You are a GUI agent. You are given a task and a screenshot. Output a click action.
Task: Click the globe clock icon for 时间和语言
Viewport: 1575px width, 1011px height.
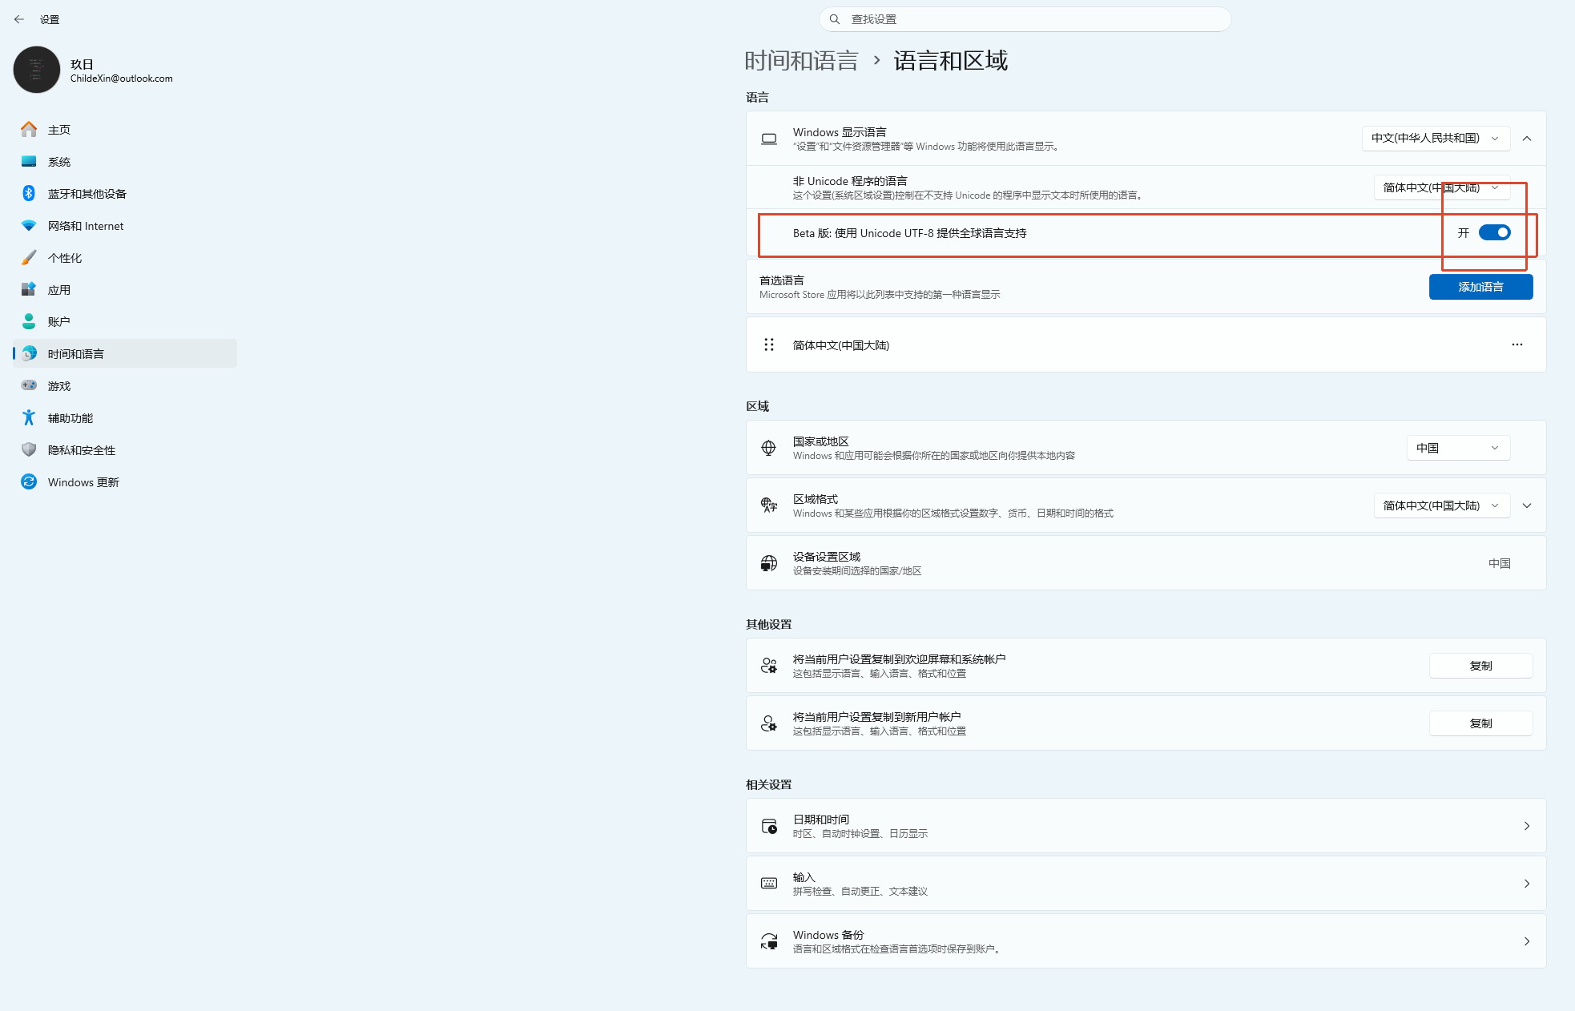[29, 354]
